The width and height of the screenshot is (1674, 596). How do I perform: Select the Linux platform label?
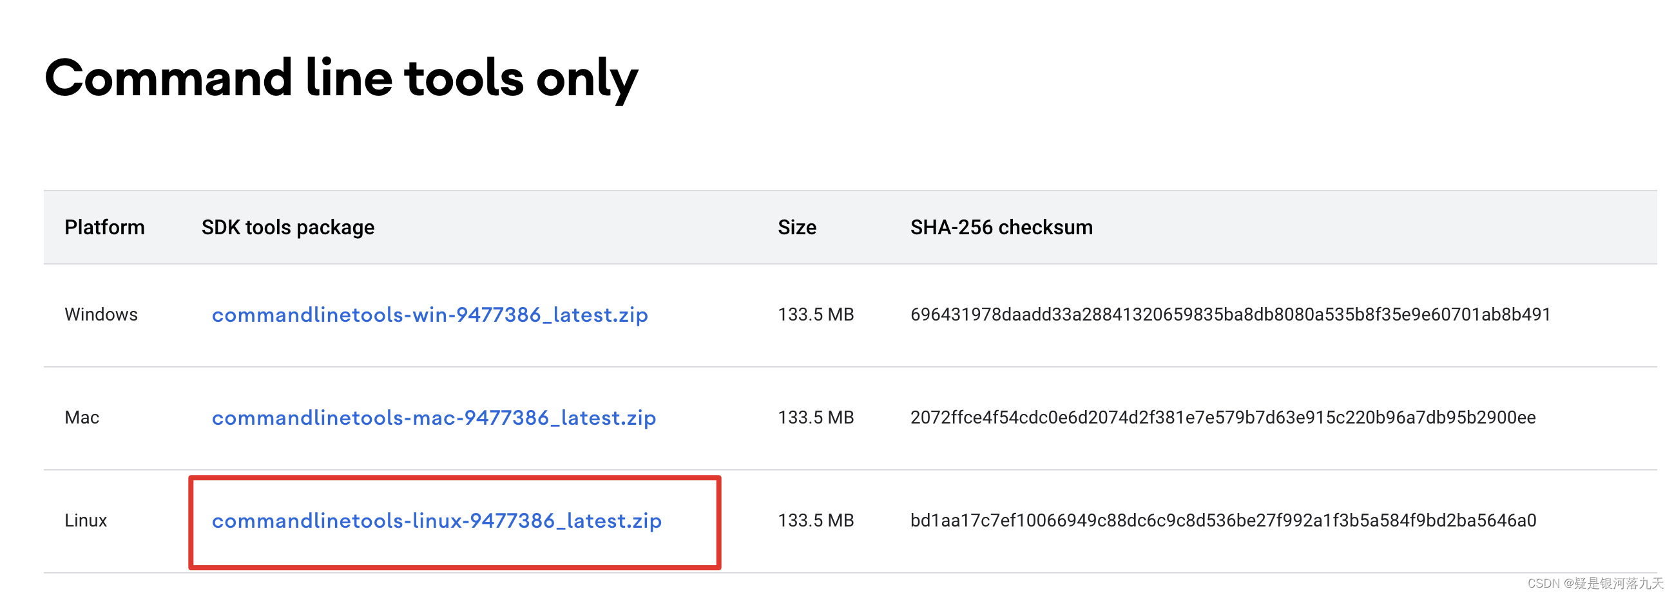pos(86,520)
